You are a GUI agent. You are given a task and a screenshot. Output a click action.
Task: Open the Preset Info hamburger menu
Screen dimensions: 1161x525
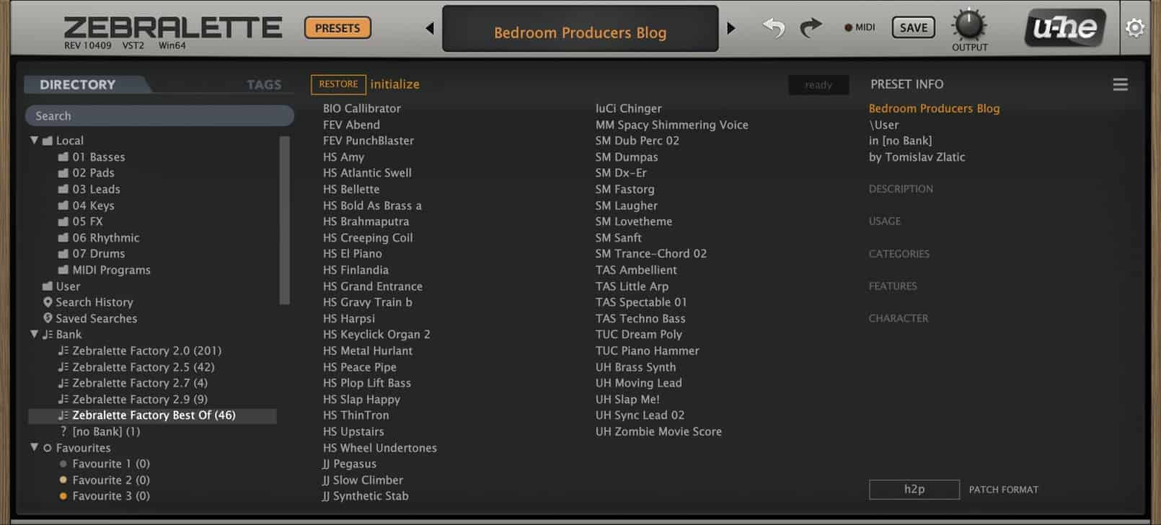1120,84
